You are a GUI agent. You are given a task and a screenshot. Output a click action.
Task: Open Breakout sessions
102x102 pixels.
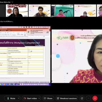(67, 98)
